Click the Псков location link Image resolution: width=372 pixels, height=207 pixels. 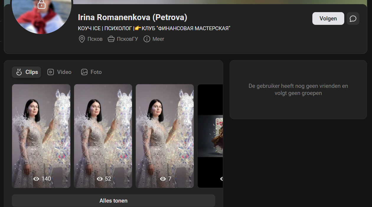95,39
